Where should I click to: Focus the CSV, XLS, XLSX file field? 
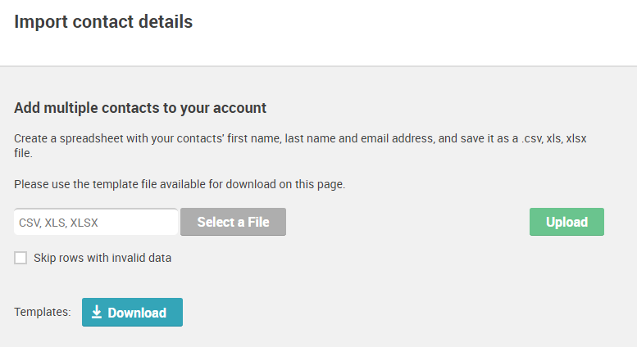[96, 222]
